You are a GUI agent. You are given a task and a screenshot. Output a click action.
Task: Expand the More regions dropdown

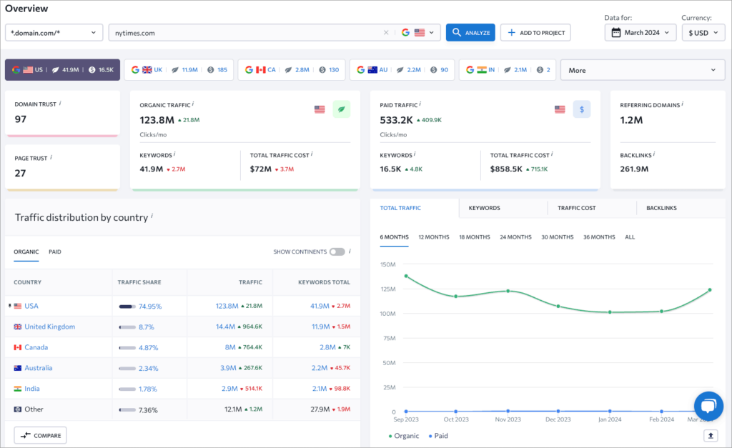643,70
